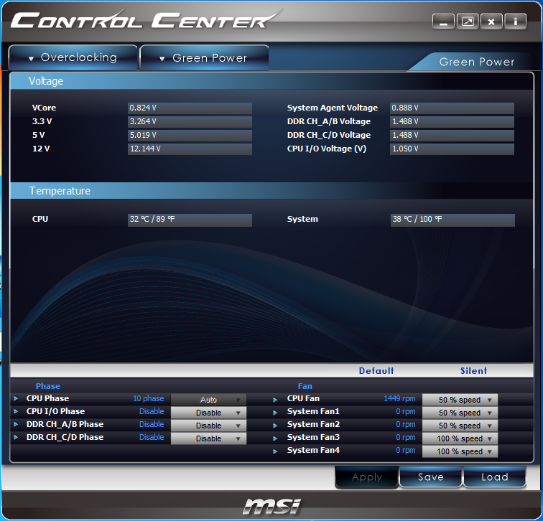543x521 pixels.
Task: Click the 10 phase status text
Action: 149,398
